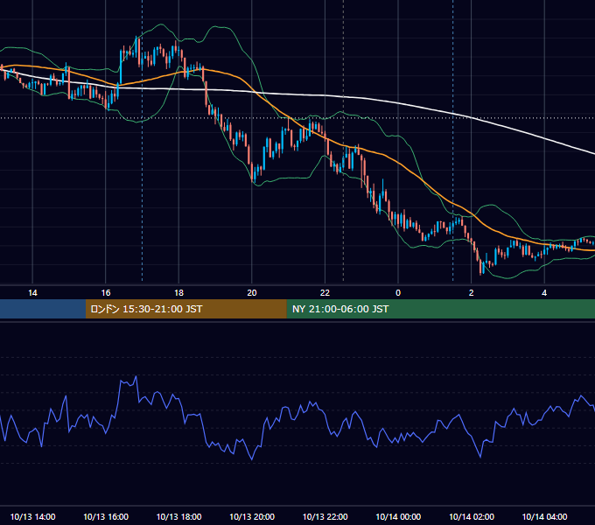Click the London session band 15:30-21:00 JST
Screen dimensions: 595x525
tap(185, 309)
